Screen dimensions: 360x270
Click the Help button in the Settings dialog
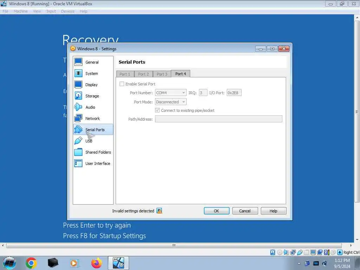[x=274, y=211]
